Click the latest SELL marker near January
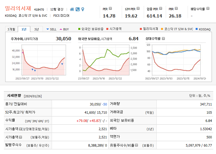The height and width of the screenshot is (154, 216). (x=62, y=64)
